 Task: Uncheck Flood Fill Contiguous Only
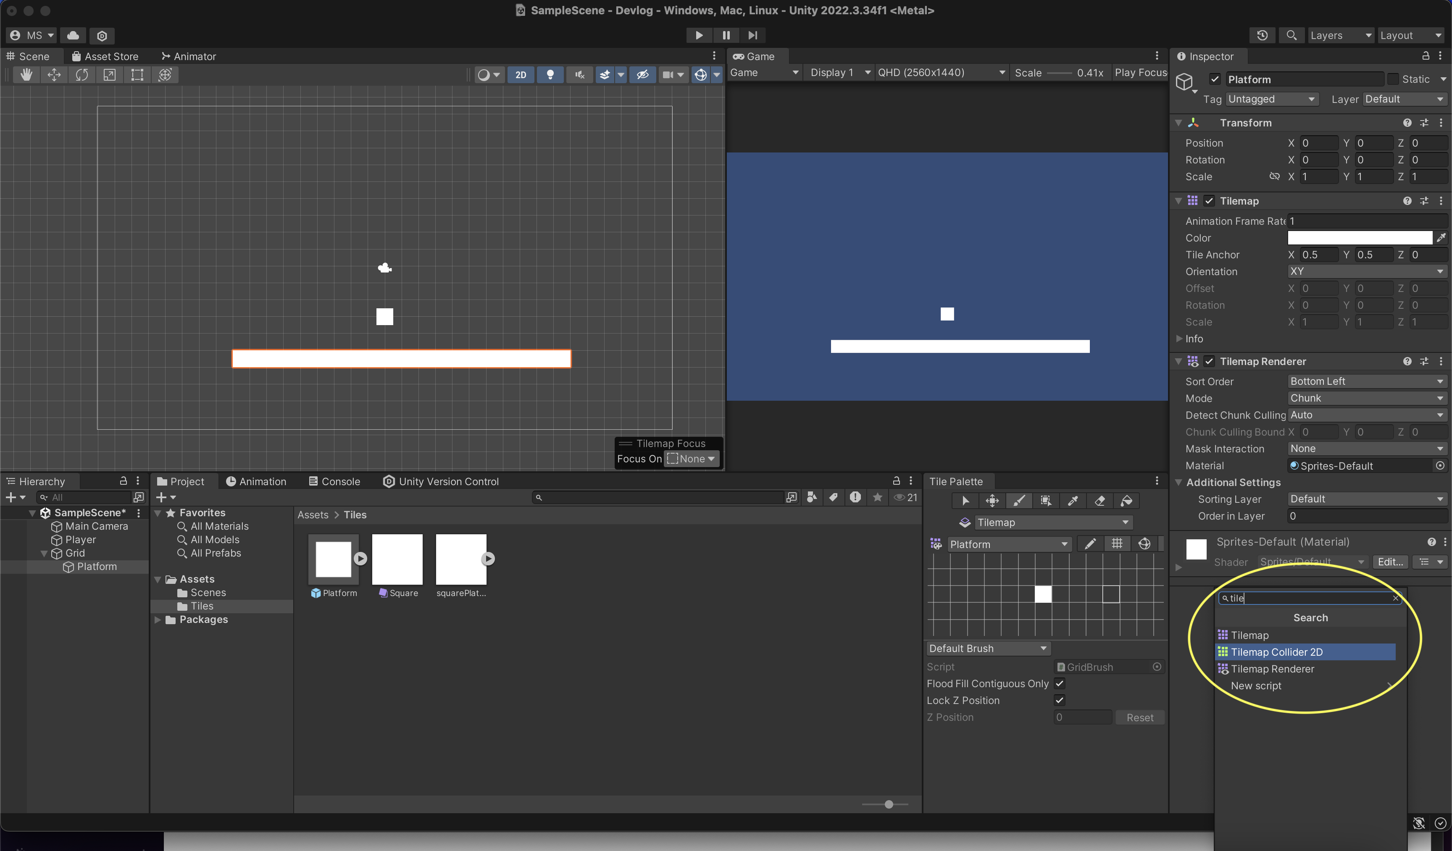(1059, 683)
